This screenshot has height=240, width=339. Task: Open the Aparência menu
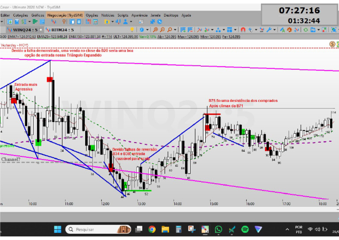tap(139, 15)
